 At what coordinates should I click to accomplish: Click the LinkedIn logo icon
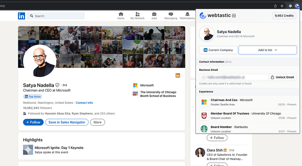[21, 16]
